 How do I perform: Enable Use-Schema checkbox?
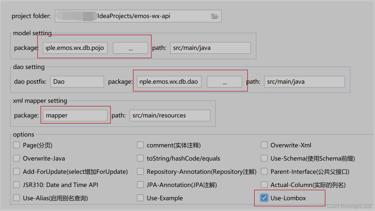(x=264, y=158)
